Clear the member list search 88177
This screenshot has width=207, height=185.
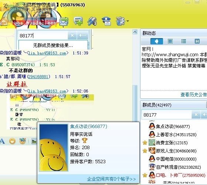tap(196, 115)
